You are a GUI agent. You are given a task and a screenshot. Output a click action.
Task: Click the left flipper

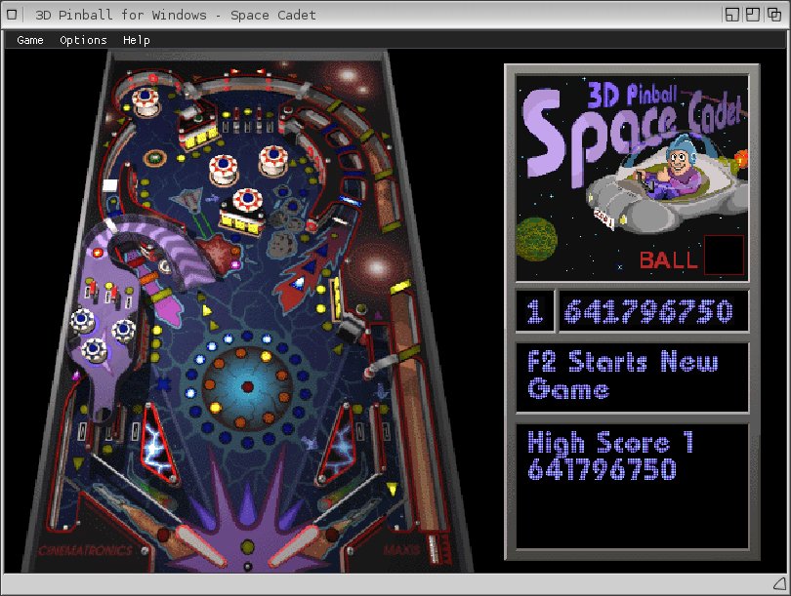[200, 545]
